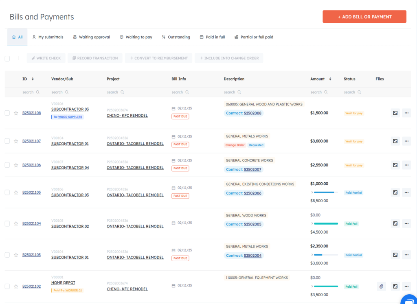Click the Vendor/Sub search field
The image size is (417, 304).
pos(60,92)
